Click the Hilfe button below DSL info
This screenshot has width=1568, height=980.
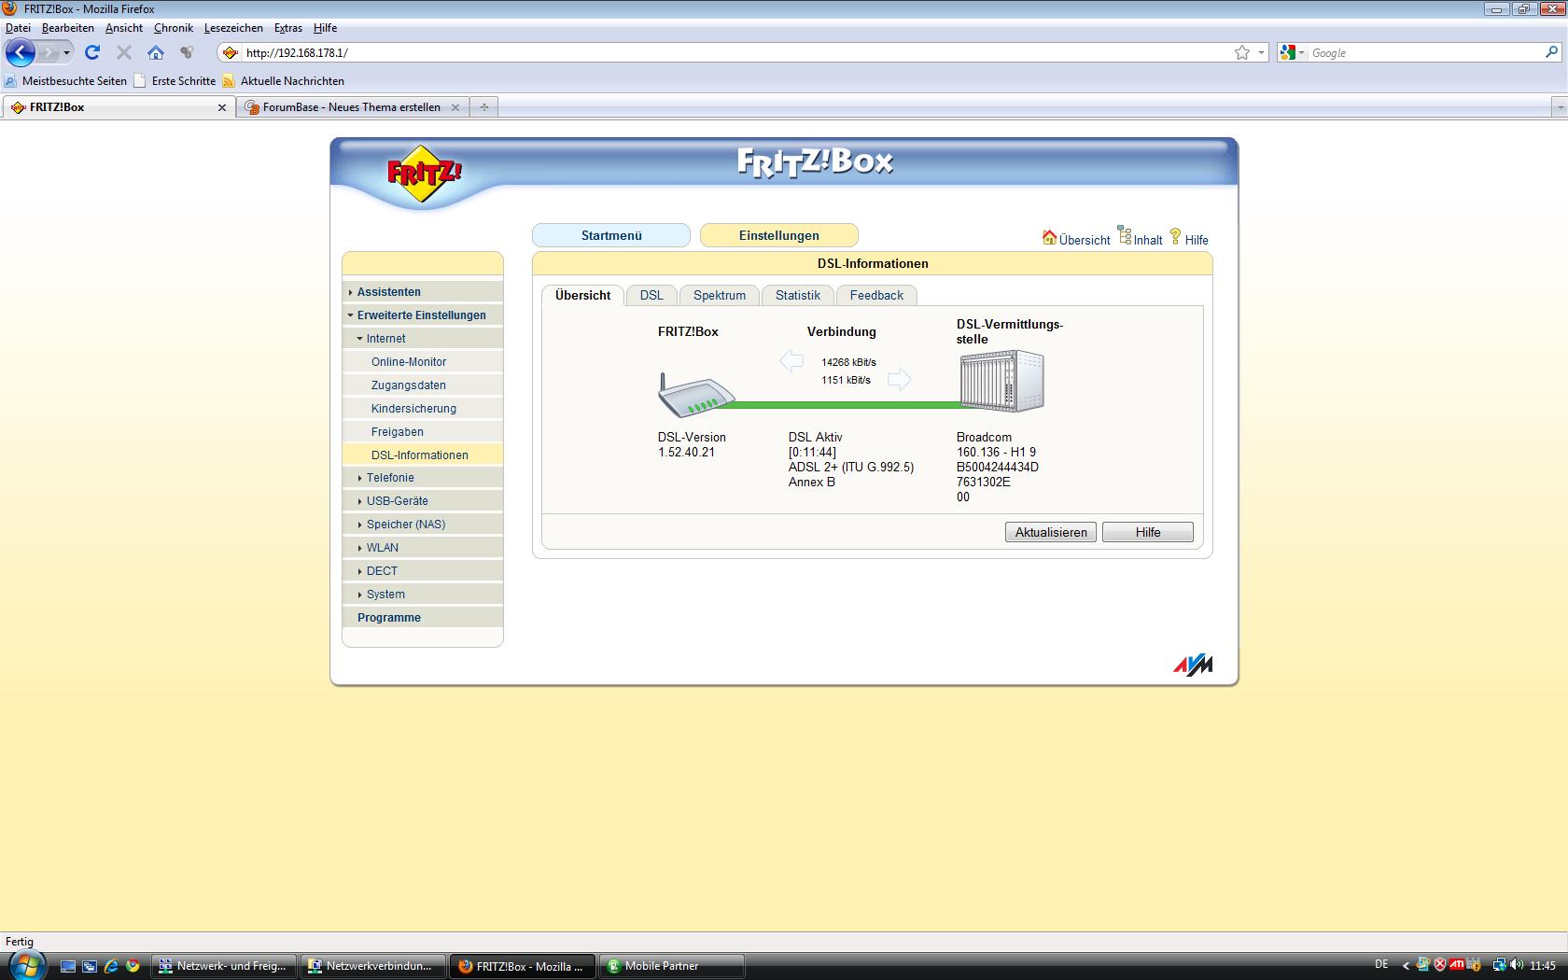pyautogui.click(x=1148, y=532)
